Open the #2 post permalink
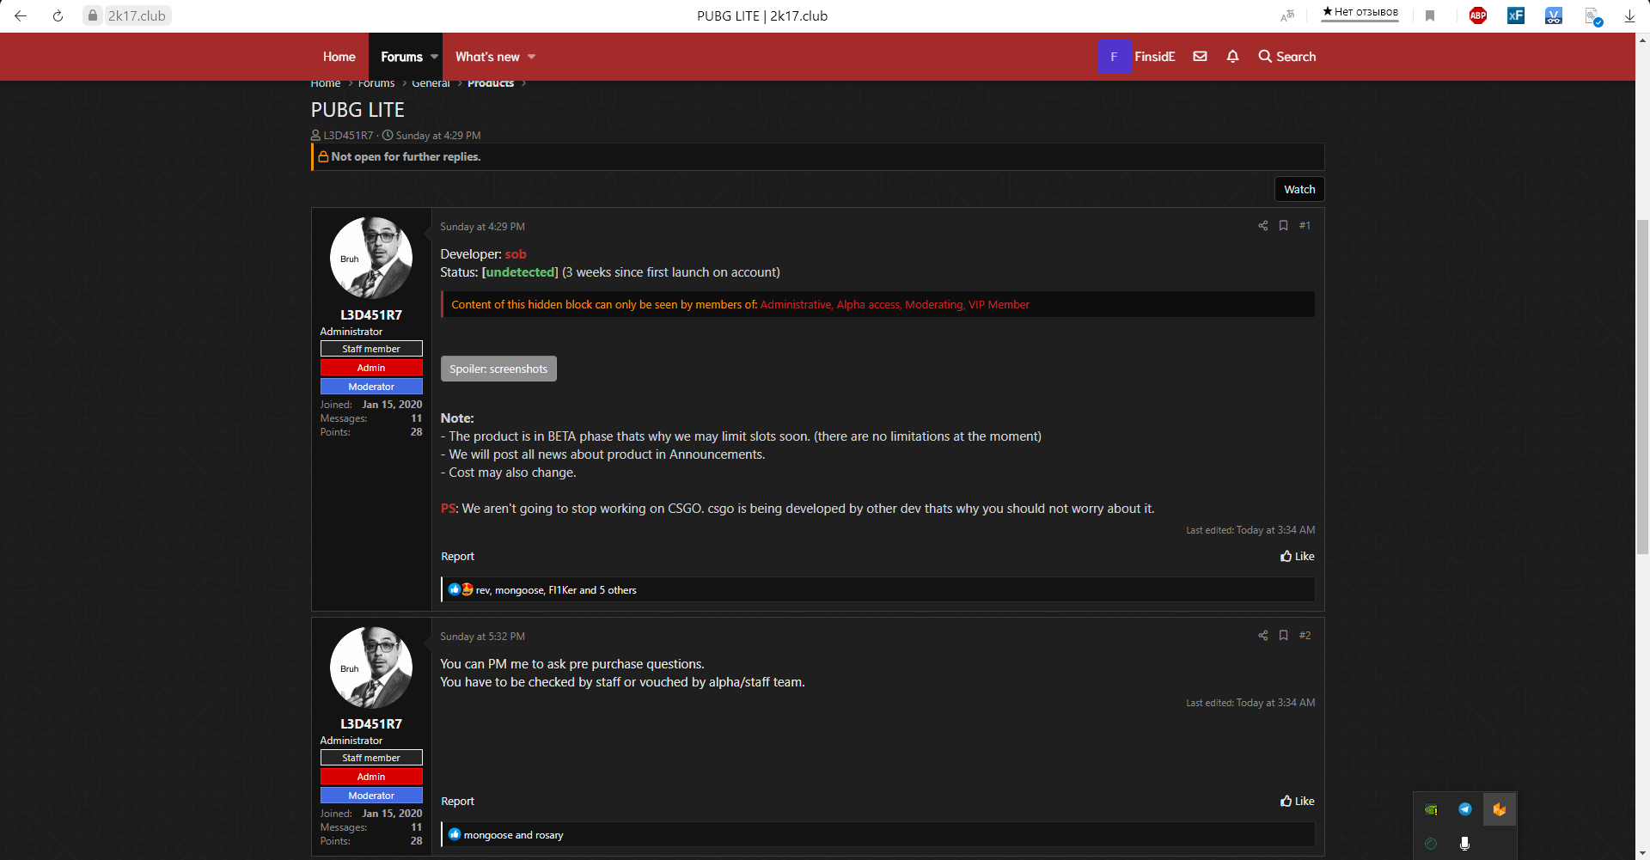The image size is (1650, 860). pyautogui.click(x=1305, y=636)
